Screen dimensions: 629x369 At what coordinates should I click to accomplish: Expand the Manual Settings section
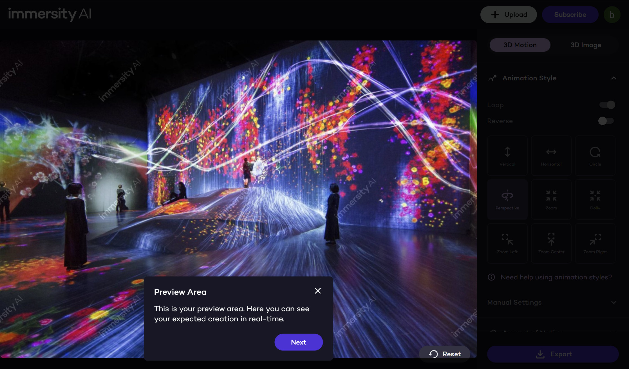614,302
